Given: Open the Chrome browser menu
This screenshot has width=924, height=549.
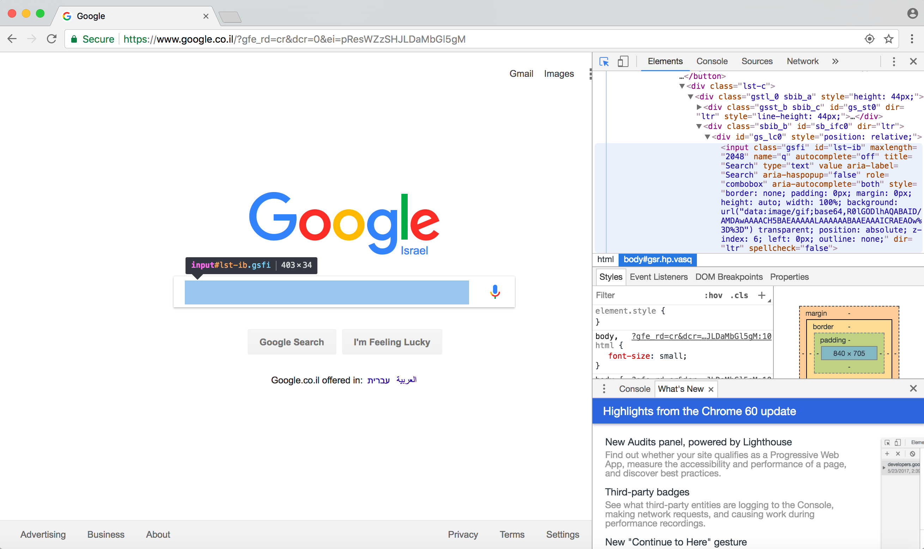Looking at the screenshot, I should click(x=912, y=39).
